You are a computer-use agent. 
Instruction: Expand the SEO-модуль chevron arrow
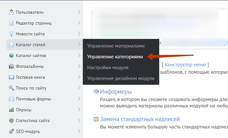click(79, 131)
